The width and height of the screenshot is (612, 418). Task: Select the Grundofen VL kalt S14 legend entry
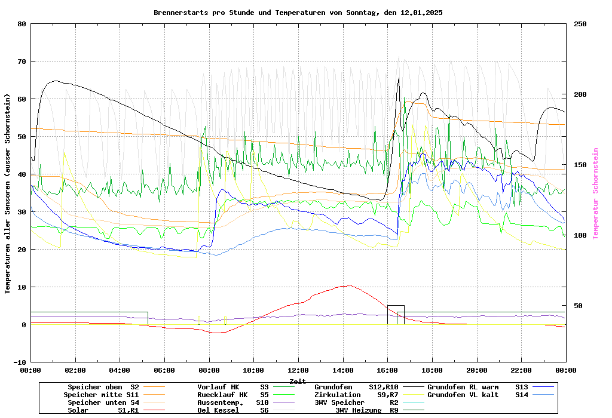point(478,395)
